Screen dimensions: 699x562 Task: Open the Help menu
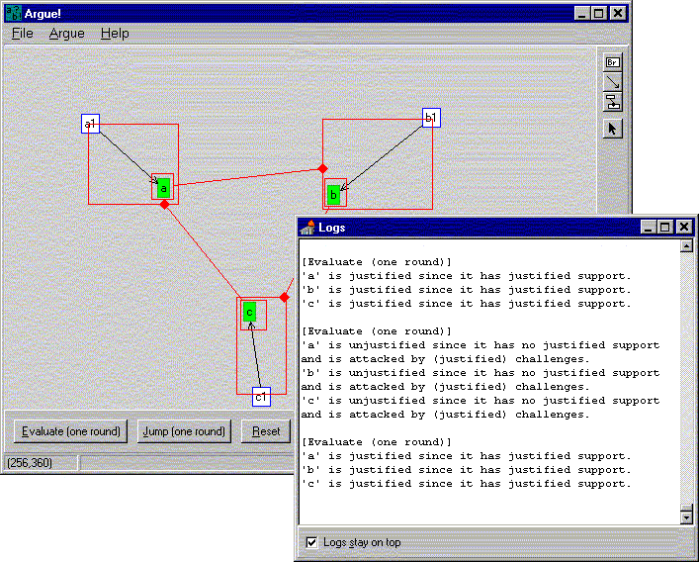point(115,34)
